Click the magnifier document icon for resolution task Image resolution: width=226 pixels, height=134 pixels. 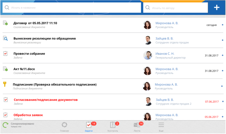[5, 38]
